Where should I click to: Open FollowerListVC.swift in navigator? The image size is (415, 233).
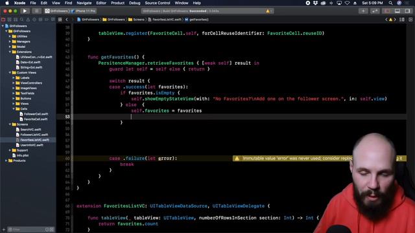click(x=32, y=135)
